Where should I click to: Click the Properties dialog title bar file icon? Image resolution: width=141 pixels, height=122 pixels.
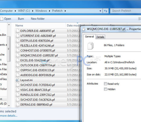[x=84, y=29]
